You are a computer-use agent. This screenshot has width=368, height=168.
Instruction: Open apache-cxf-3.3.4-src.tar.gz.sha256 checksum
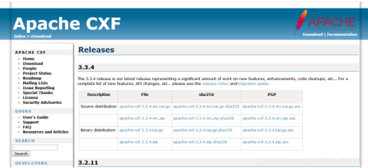[206, 106]
